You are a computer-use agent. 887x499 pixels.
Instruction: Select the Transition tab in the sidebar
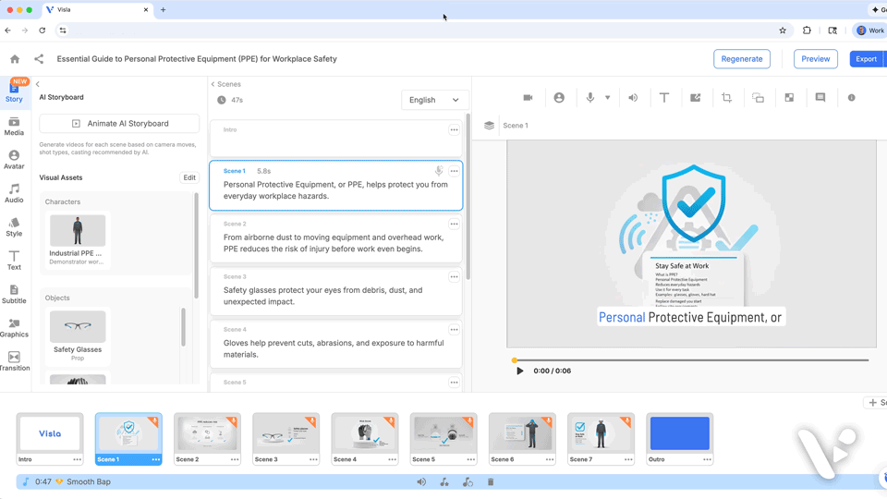click(14, 361)
